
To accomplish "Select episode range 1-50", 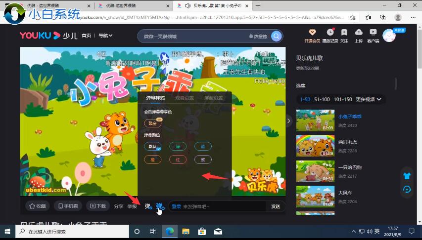I will 305,99.
